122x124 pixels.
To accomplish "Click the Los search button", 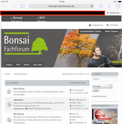I will (x=96, y=90).
